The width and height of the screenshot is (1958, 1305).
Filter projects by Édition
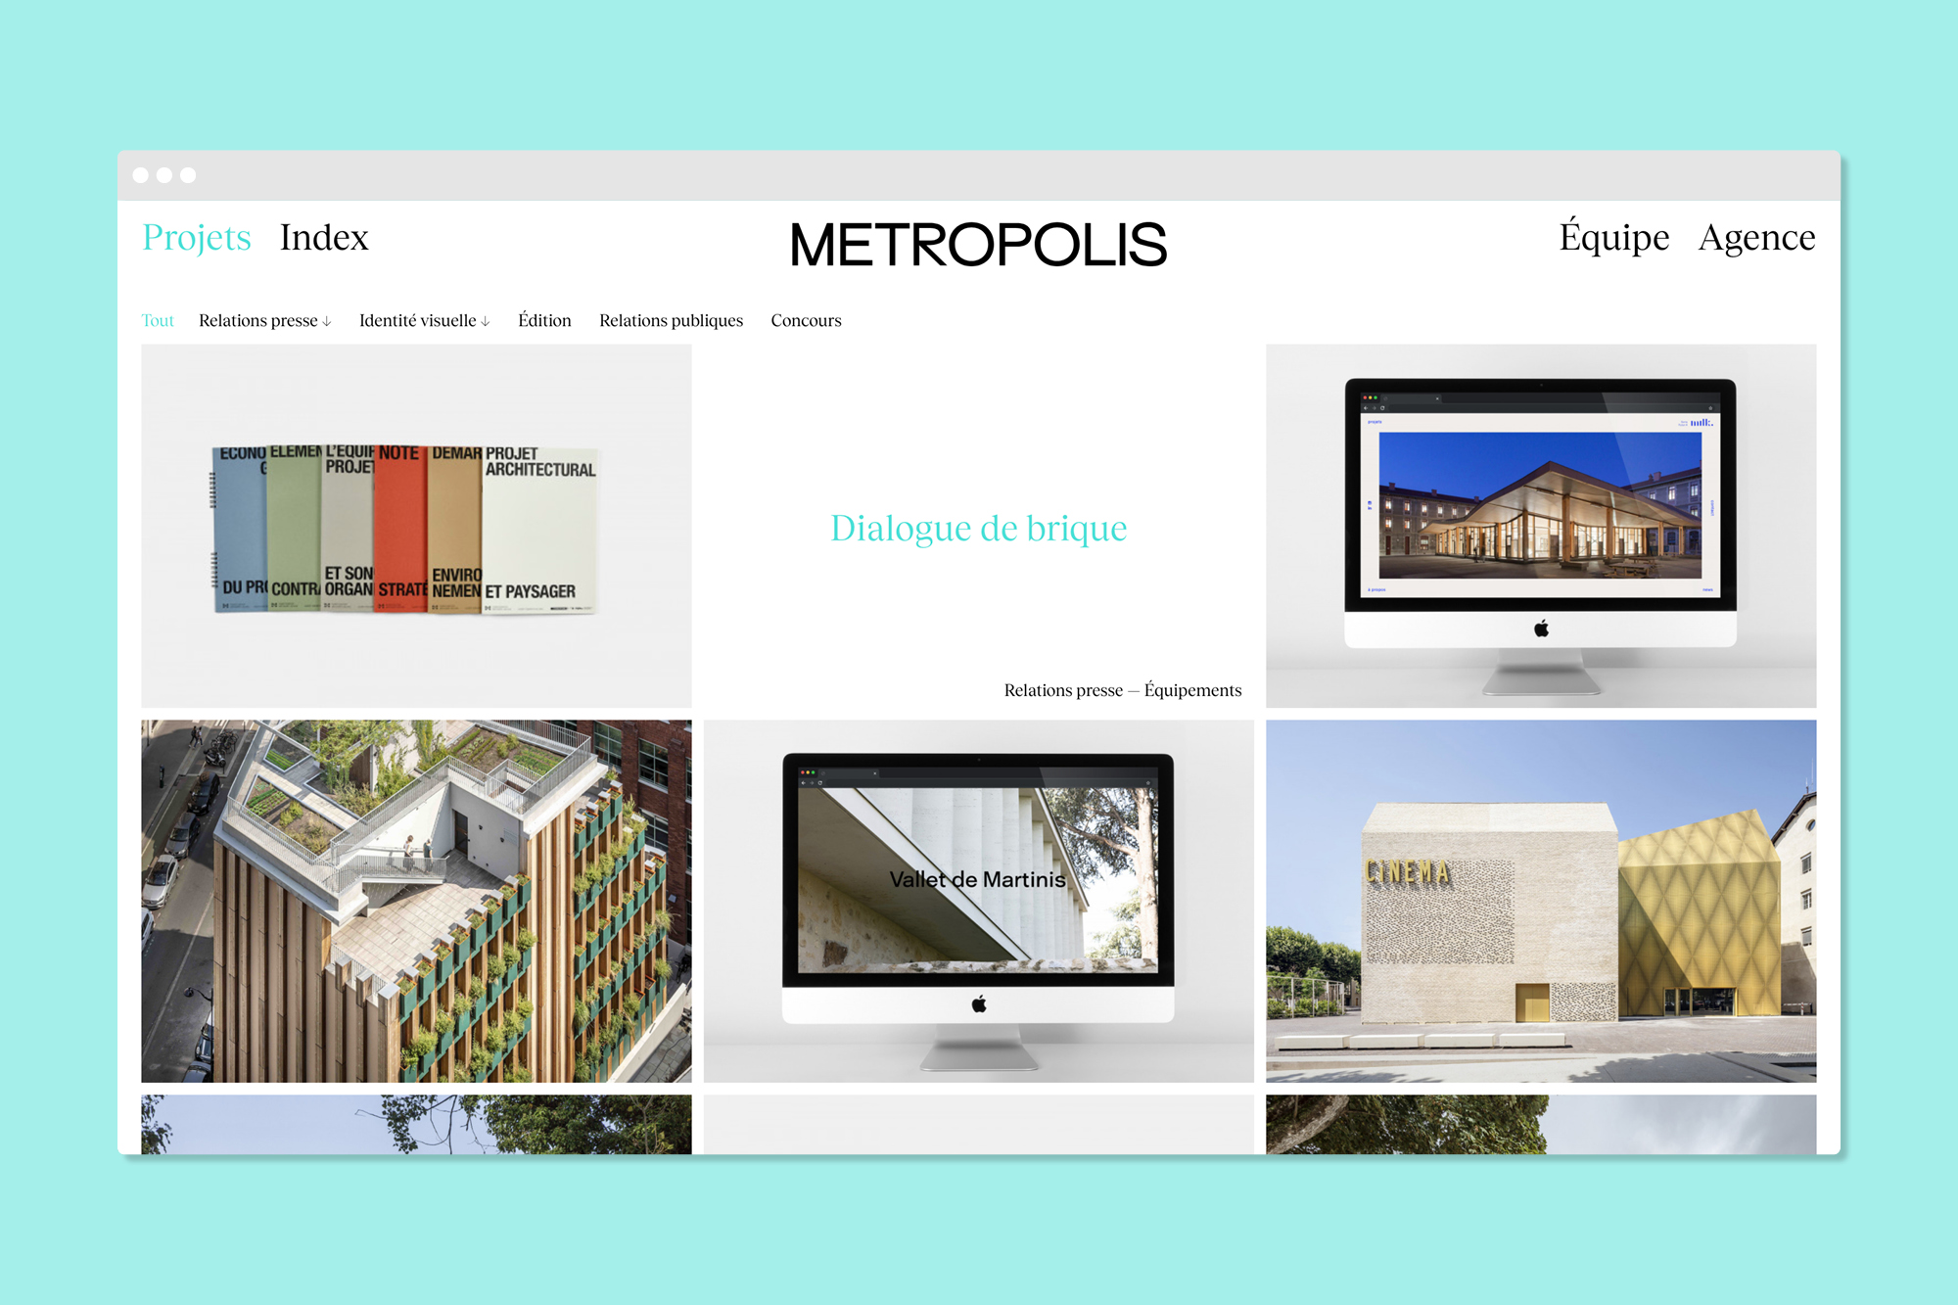tap(544, 321)
